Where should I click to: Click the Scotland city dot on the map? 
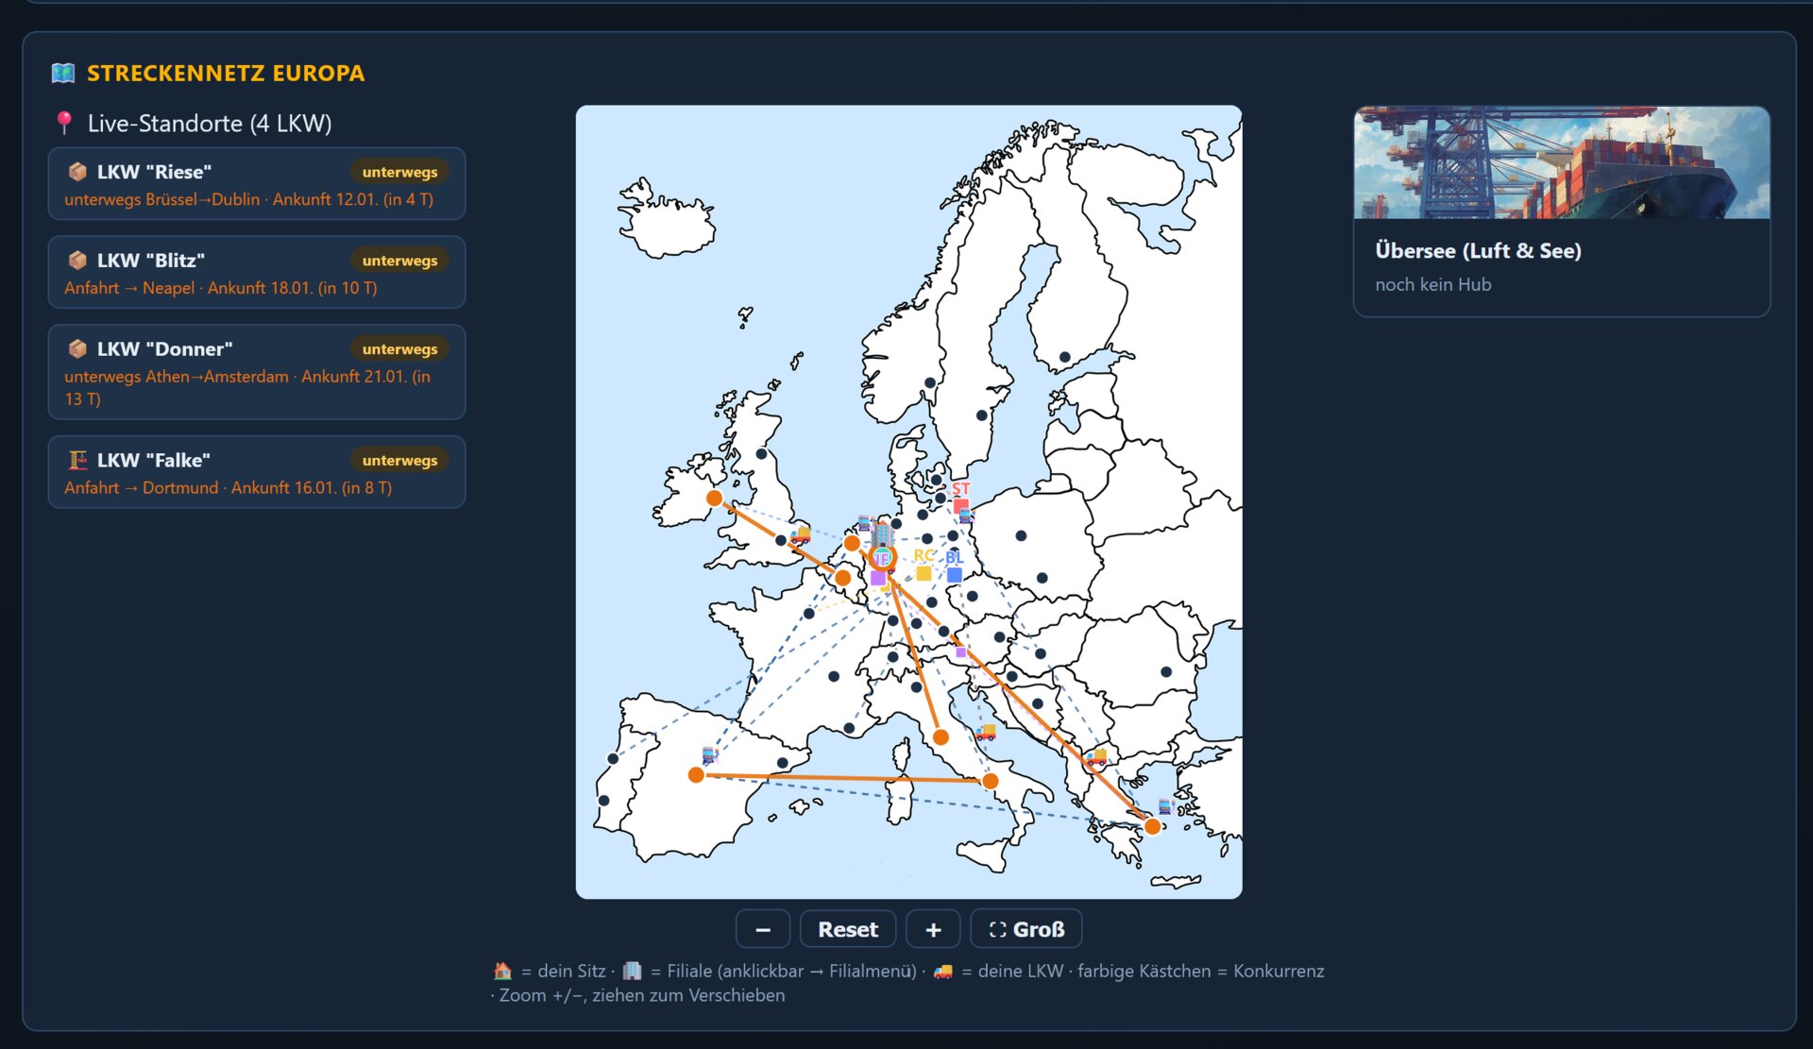(761, 454)
